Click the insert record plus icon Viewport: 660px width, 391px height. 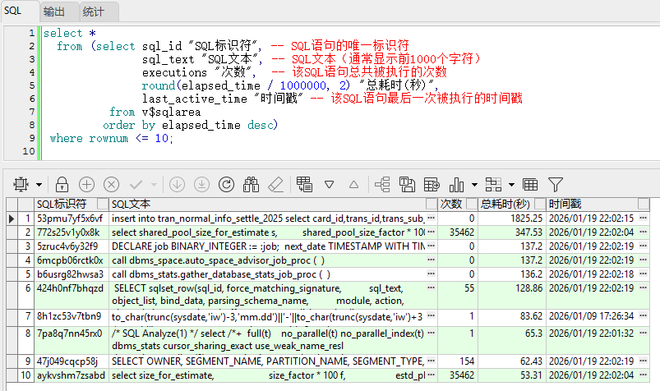click(86, 184)
